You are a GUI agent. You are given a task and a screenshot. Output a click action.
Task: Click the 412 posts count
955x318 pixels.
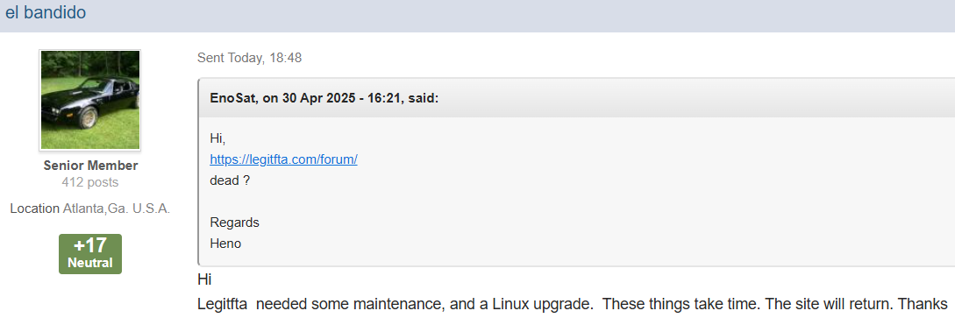90,182
